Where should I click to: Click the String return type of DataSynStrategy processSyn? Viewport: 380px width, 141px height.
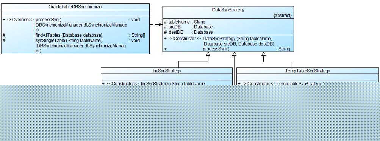click(283, 49)
